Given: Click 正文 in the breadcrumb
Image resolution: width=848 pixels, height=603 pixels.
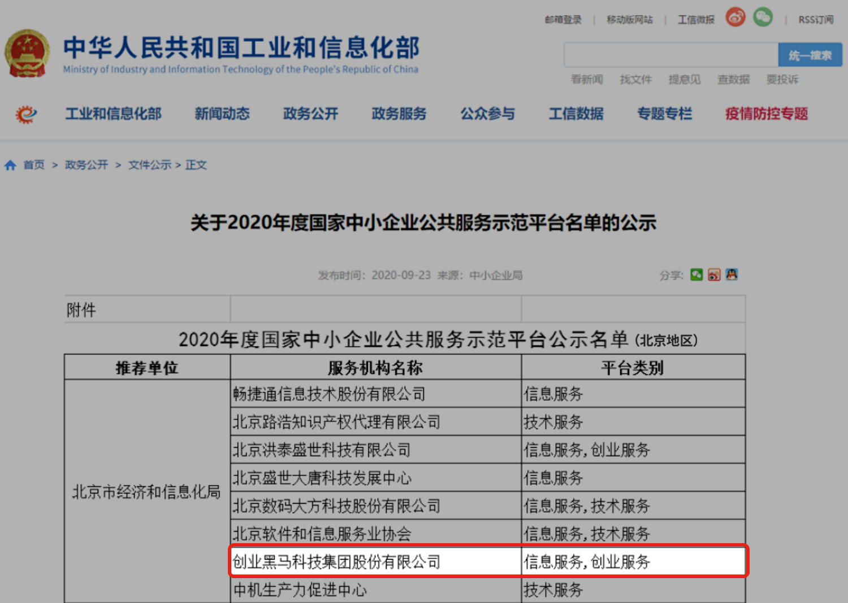Looking at the screenshot, I should (196, 165).
